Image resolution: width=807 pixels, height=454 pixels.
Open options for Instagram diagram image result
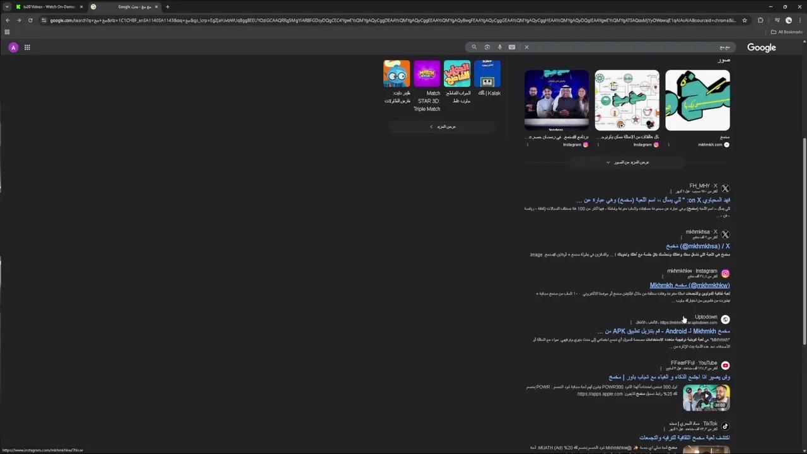(x=598, y=144)
